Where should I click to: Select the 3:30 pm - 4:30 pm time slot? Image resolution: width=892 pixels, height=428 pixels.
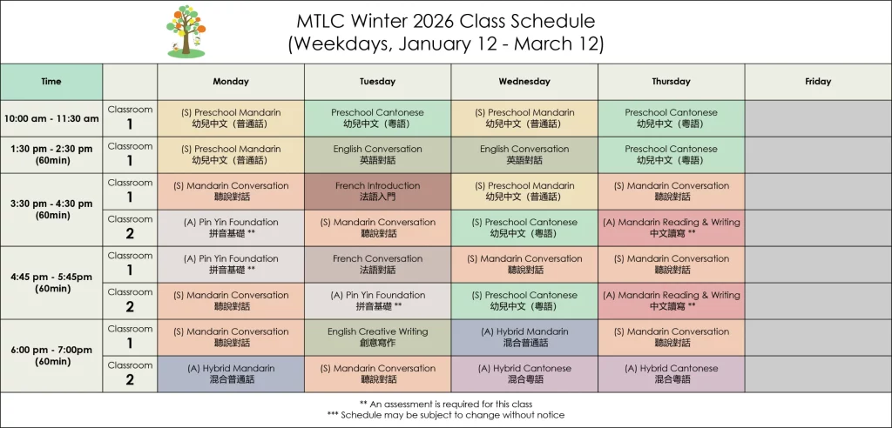point(51,210)
